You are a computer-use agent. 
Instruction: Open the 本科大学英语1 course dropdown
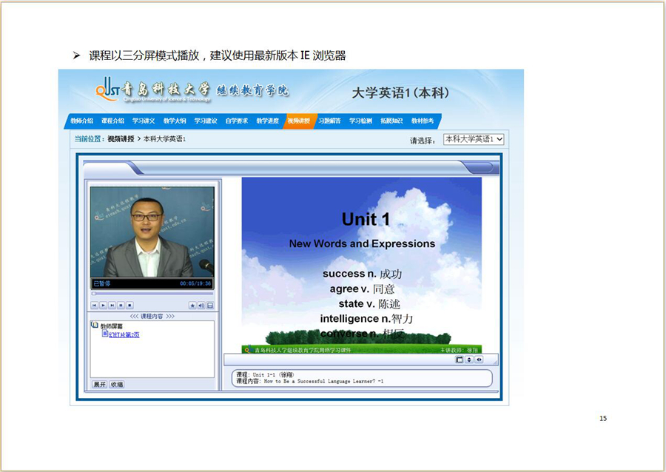click(474, 139)
